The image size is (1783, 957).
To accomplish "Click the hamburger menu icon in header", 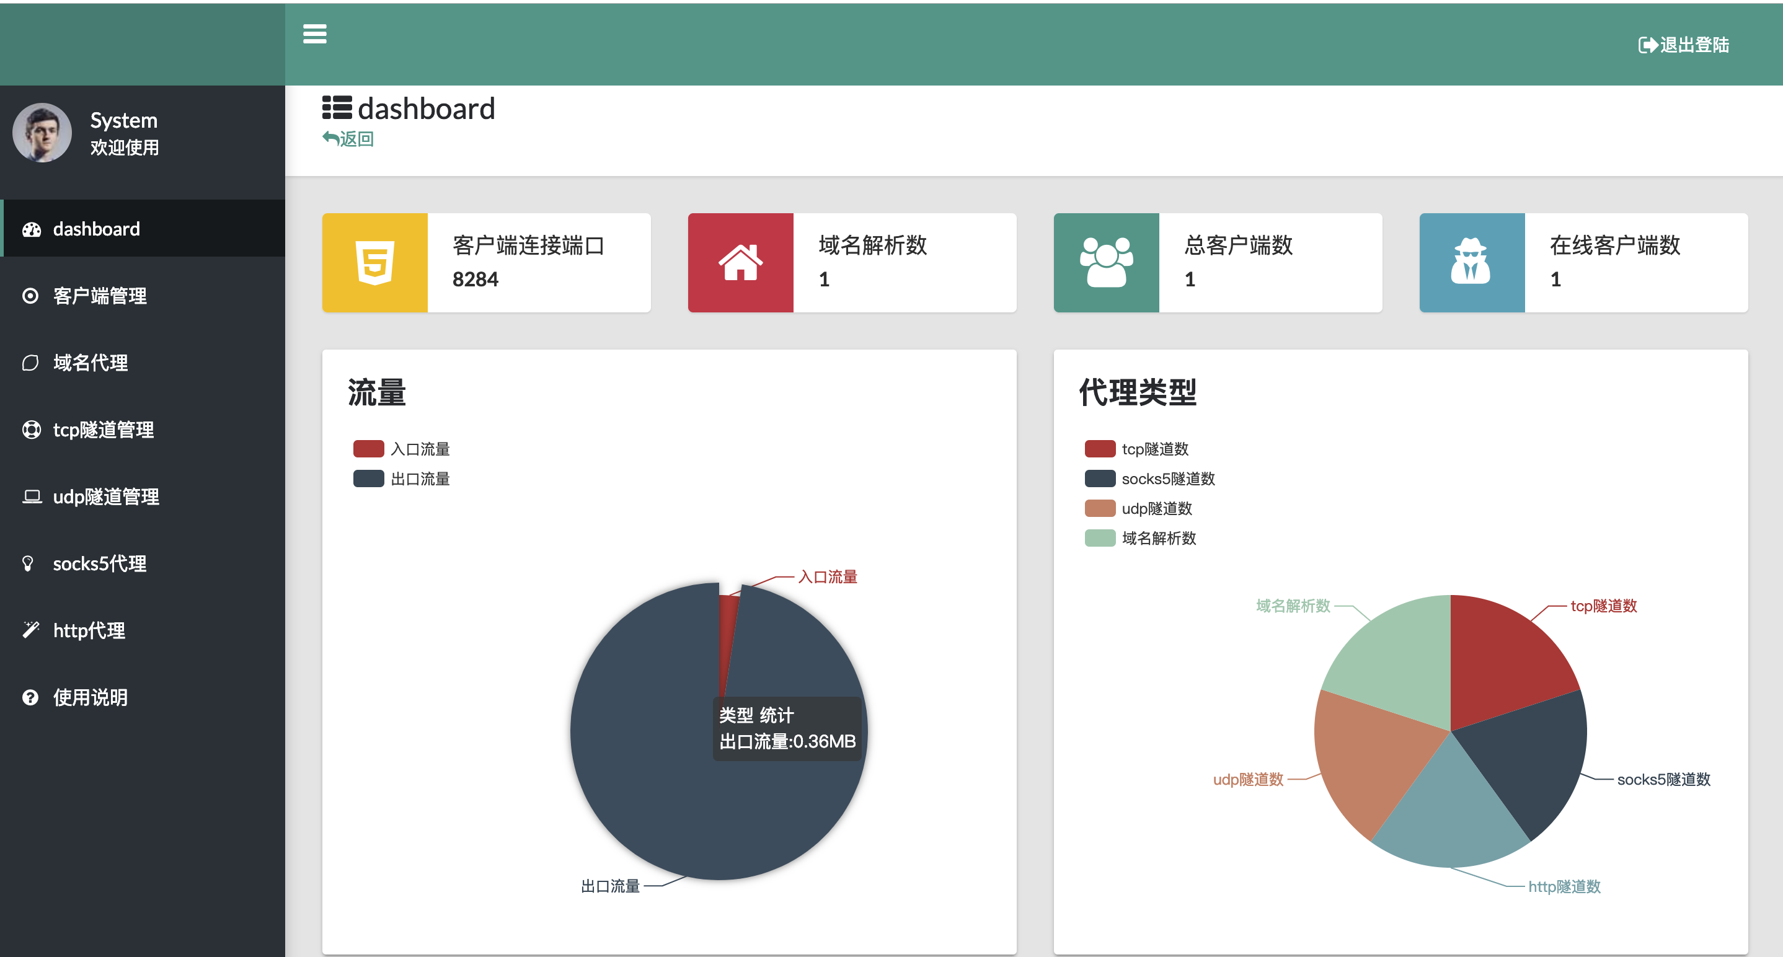I will [314, 34].
